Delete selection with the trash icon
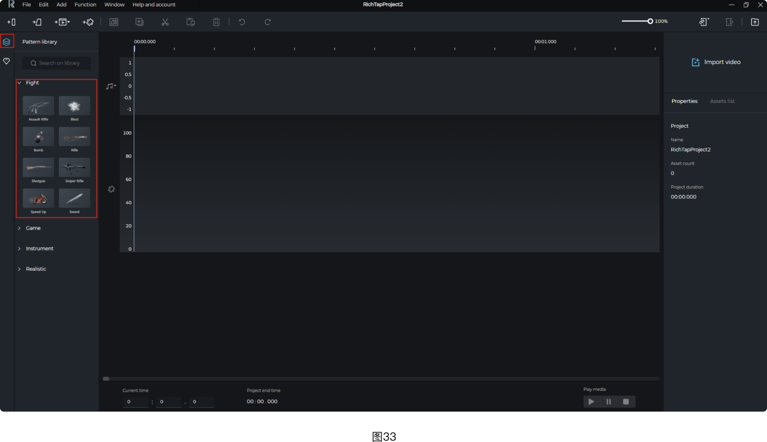Viewport: 767px width, 442px height. coord(216,22)
